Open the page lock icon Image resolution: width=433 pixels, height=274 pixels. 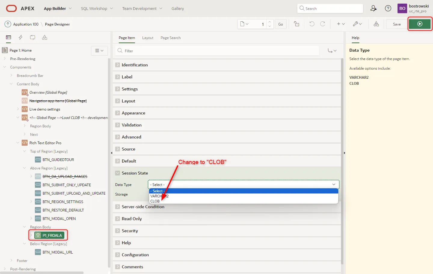point(296,24)
